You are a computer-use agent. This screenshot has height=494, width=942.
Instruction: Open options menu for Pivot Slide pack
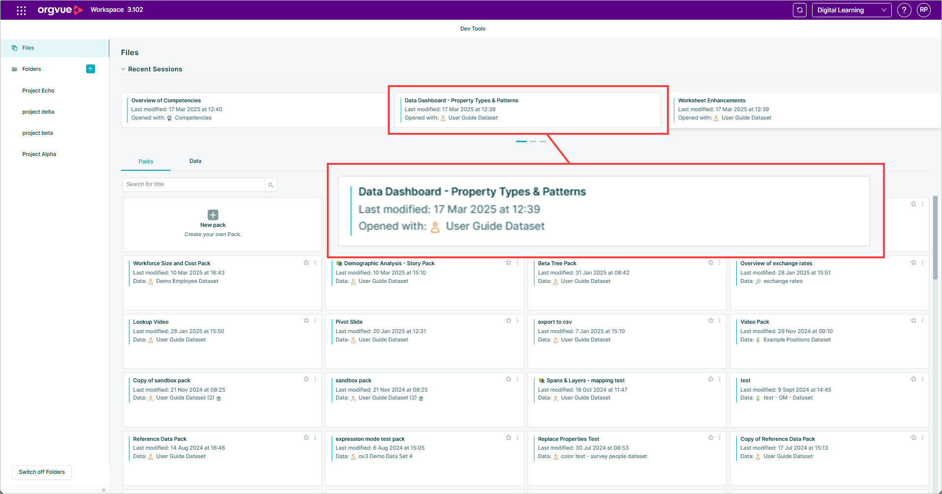click(517, 320)
